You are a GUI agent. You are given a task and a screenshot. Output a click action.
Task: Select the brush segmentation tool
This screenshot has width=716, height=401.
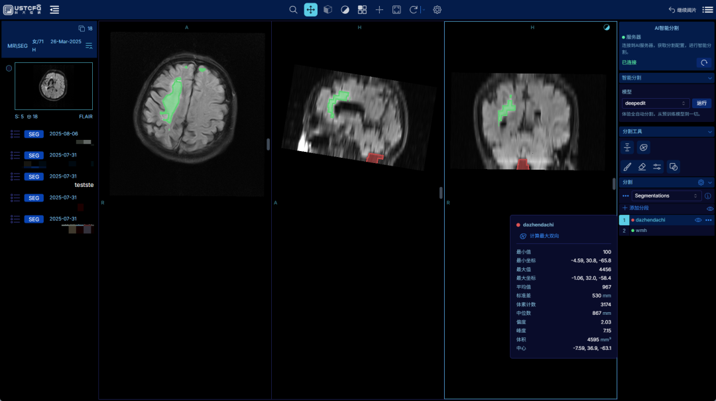point(626,166)
